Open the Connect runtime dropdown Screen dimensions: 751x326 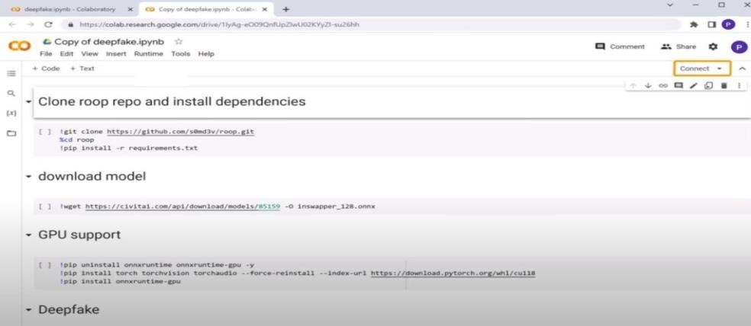tap(719, 69)
